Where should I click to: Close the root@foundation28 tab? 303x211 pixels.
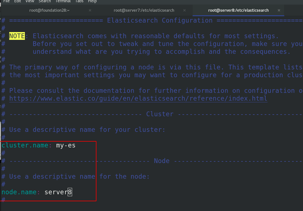coord(90,10)
